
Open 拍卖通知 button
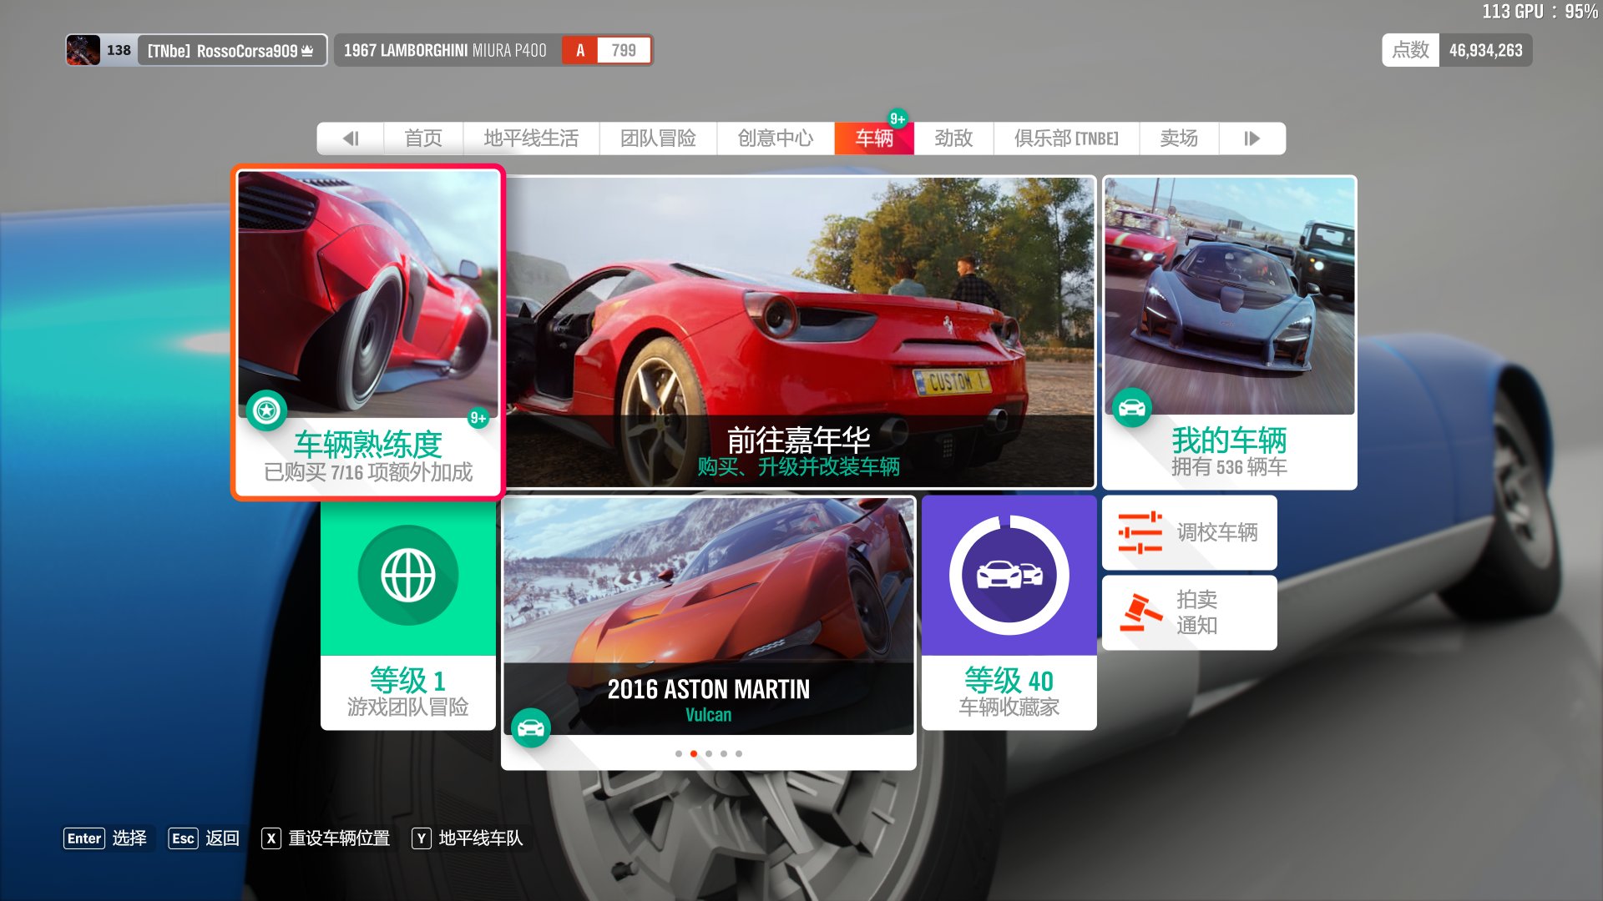[1190, 612]
